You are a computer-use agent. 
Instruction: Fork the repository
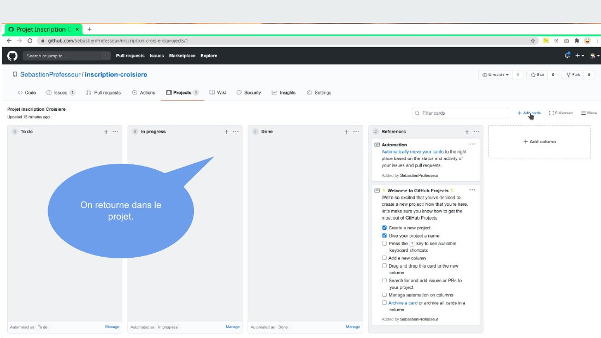pos(573,75)
